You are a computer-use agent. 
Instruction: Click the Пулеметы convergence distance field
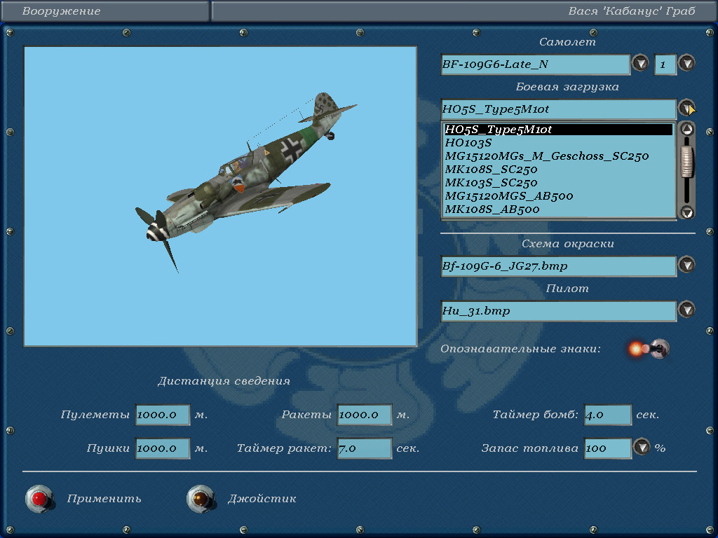pos(163,415)
